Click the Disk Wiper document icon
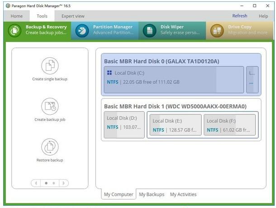276x208 pixels. pos(149,30)
